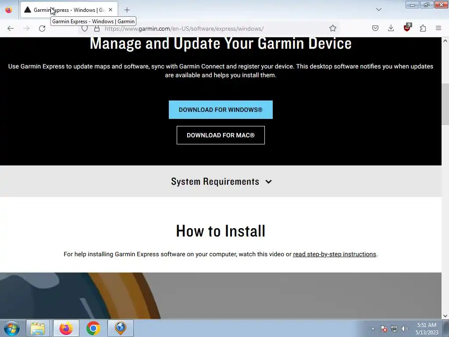Expand the System Requirements section
This screenshot has width=449, height=337.
(221, 181)
